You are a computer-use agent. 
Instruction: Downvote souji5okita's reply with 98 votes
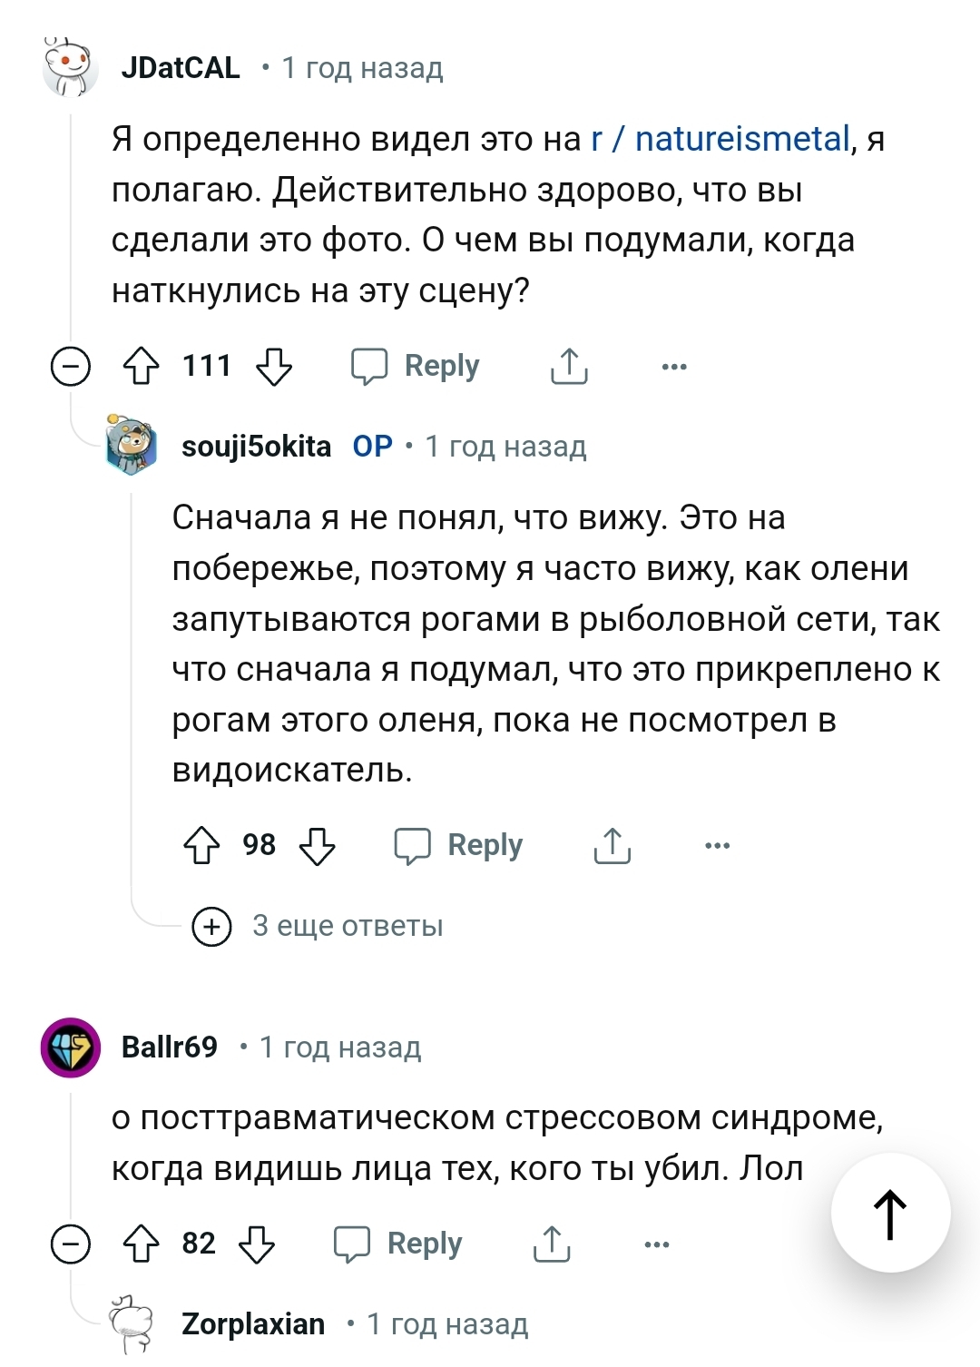point(317,846)
